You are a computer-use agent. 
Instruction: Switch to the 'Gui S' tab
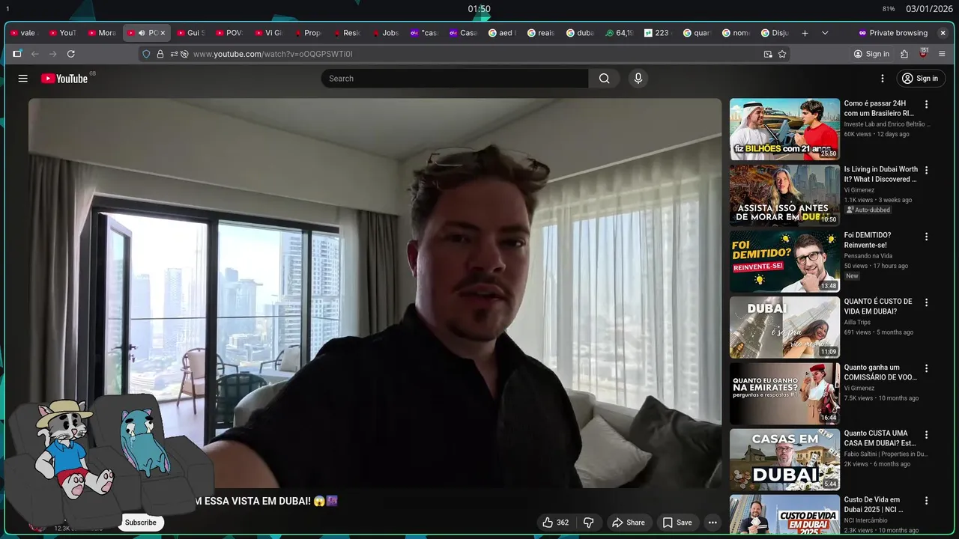[190, 33]
